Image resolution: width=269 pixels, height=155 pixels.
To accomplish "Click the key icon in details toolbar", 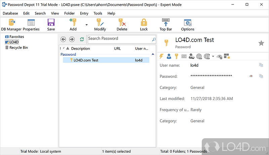I will coord(176,56).
